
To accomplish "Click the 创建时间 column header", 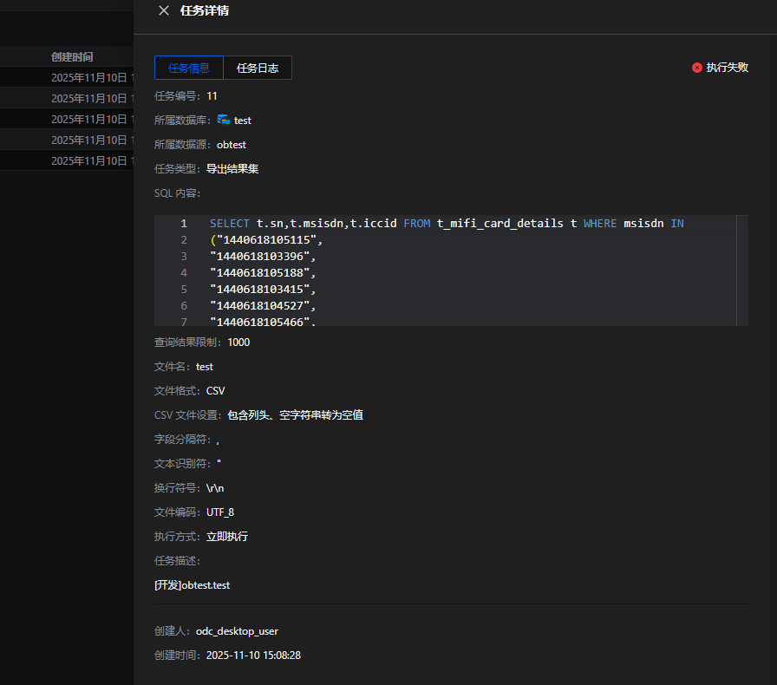I will (72, 57).
